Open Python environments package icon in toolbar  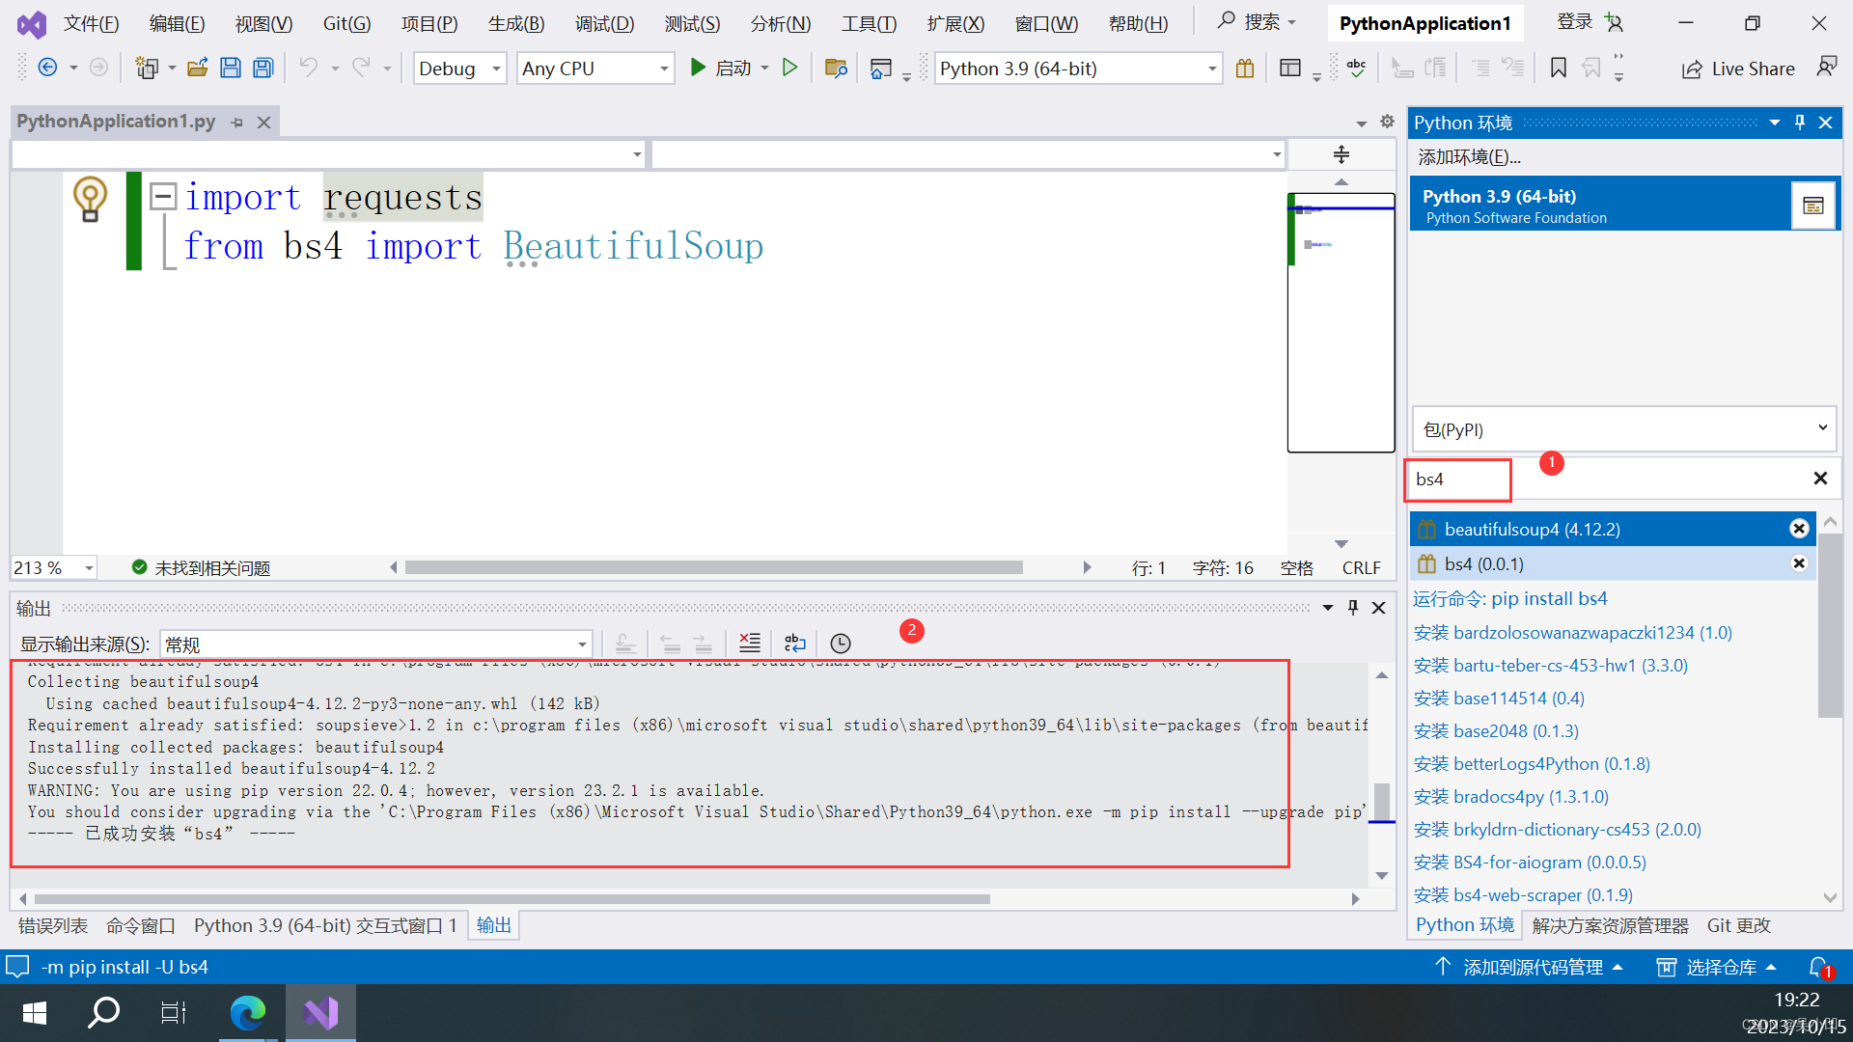coord(1245,68)
